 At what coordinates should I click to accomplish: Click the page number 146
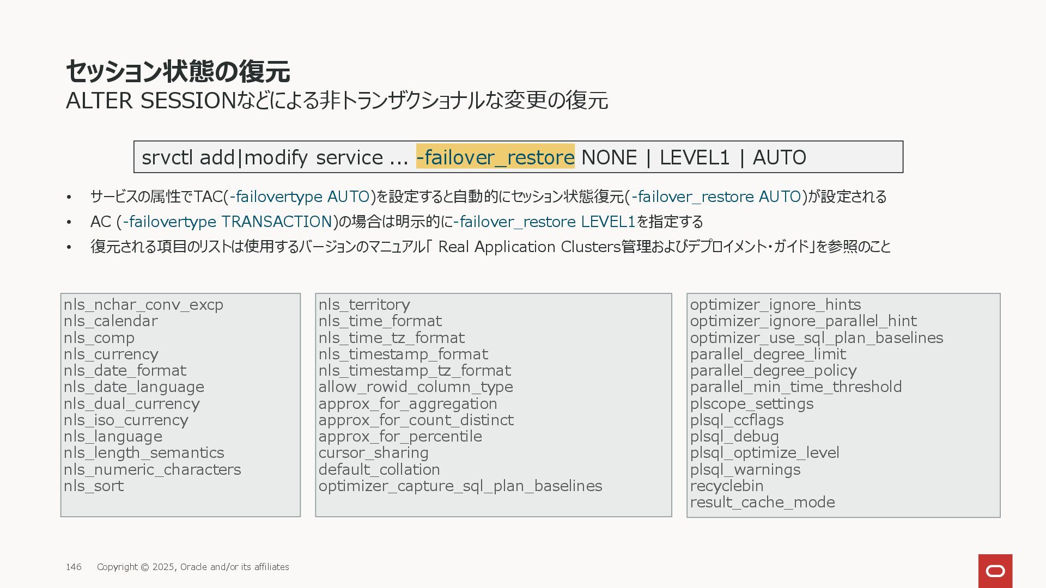74,567
